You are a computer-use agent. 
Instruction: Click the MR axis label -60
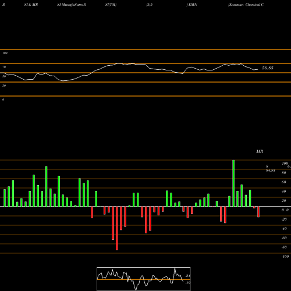coord(284,238)
